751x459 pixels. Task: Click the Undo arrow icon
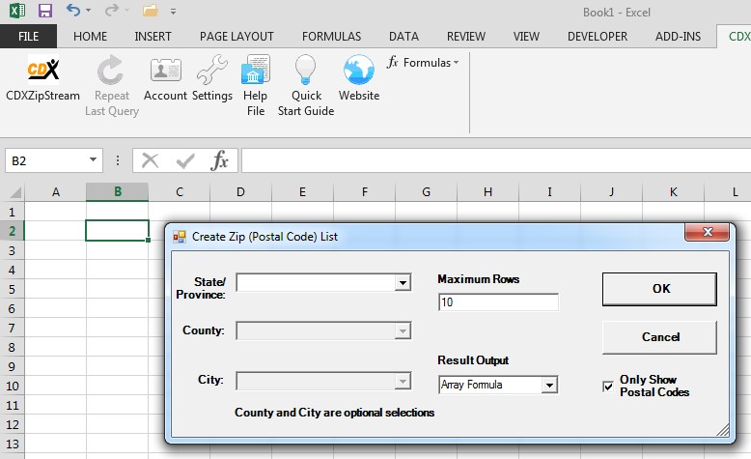[x=72, y=10]
